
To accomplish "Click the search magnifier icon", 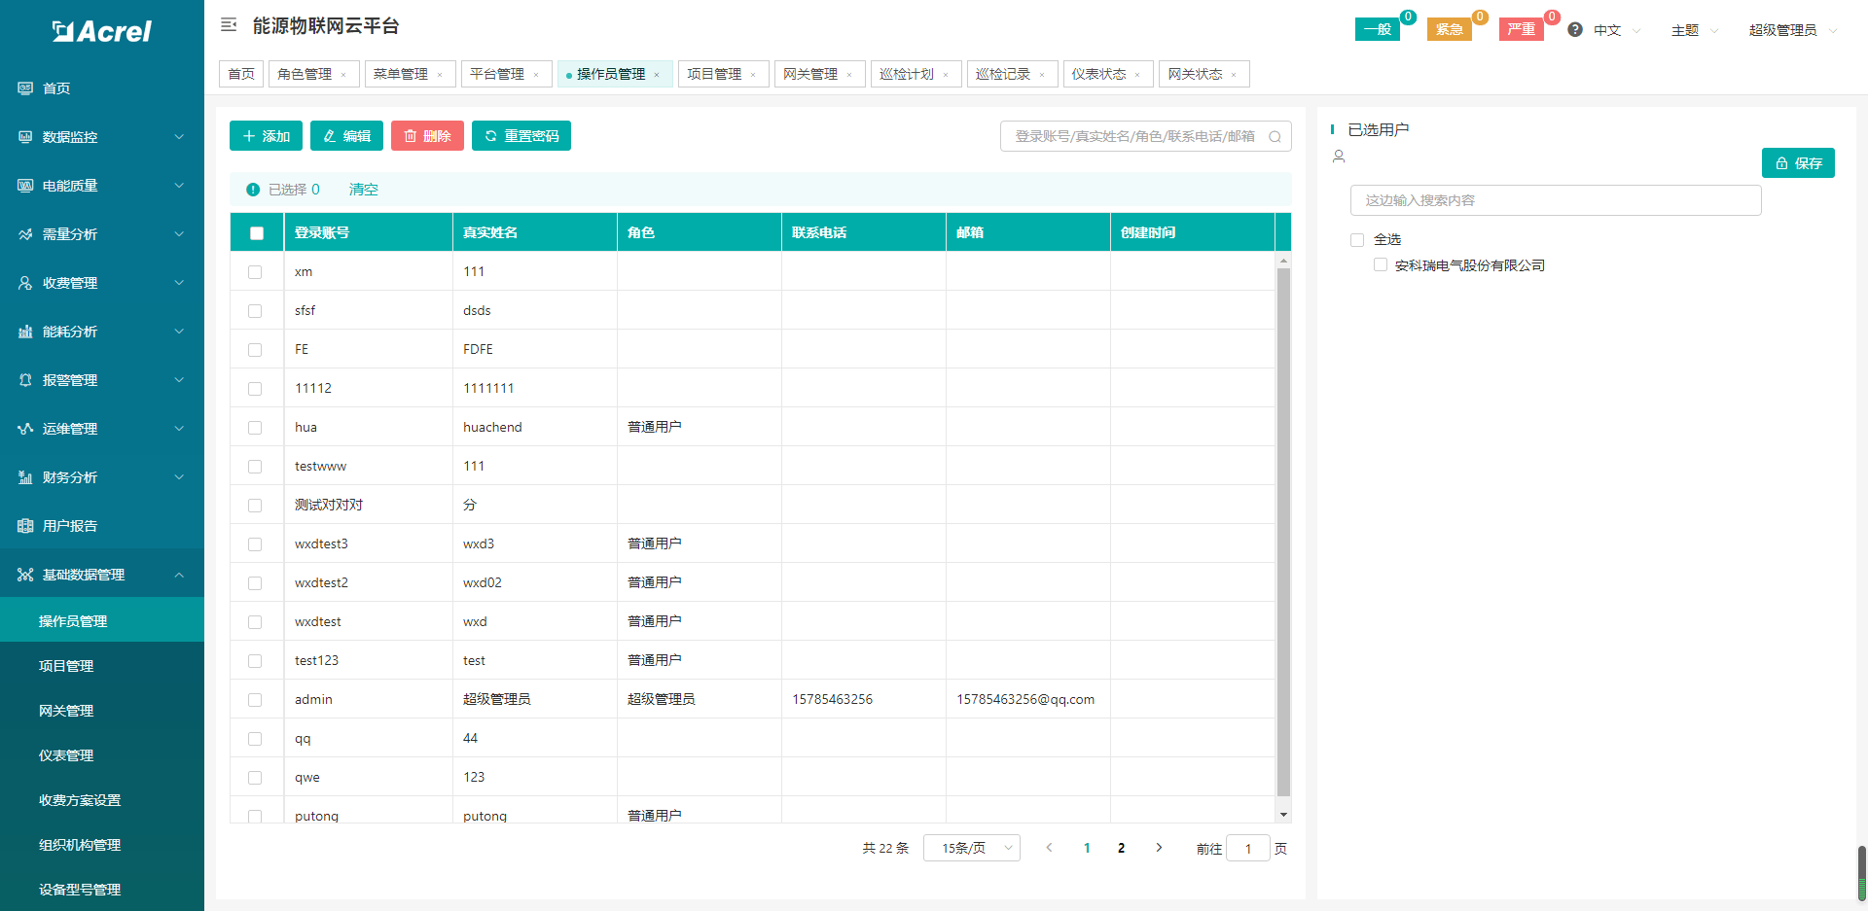I will point(1275,137).
